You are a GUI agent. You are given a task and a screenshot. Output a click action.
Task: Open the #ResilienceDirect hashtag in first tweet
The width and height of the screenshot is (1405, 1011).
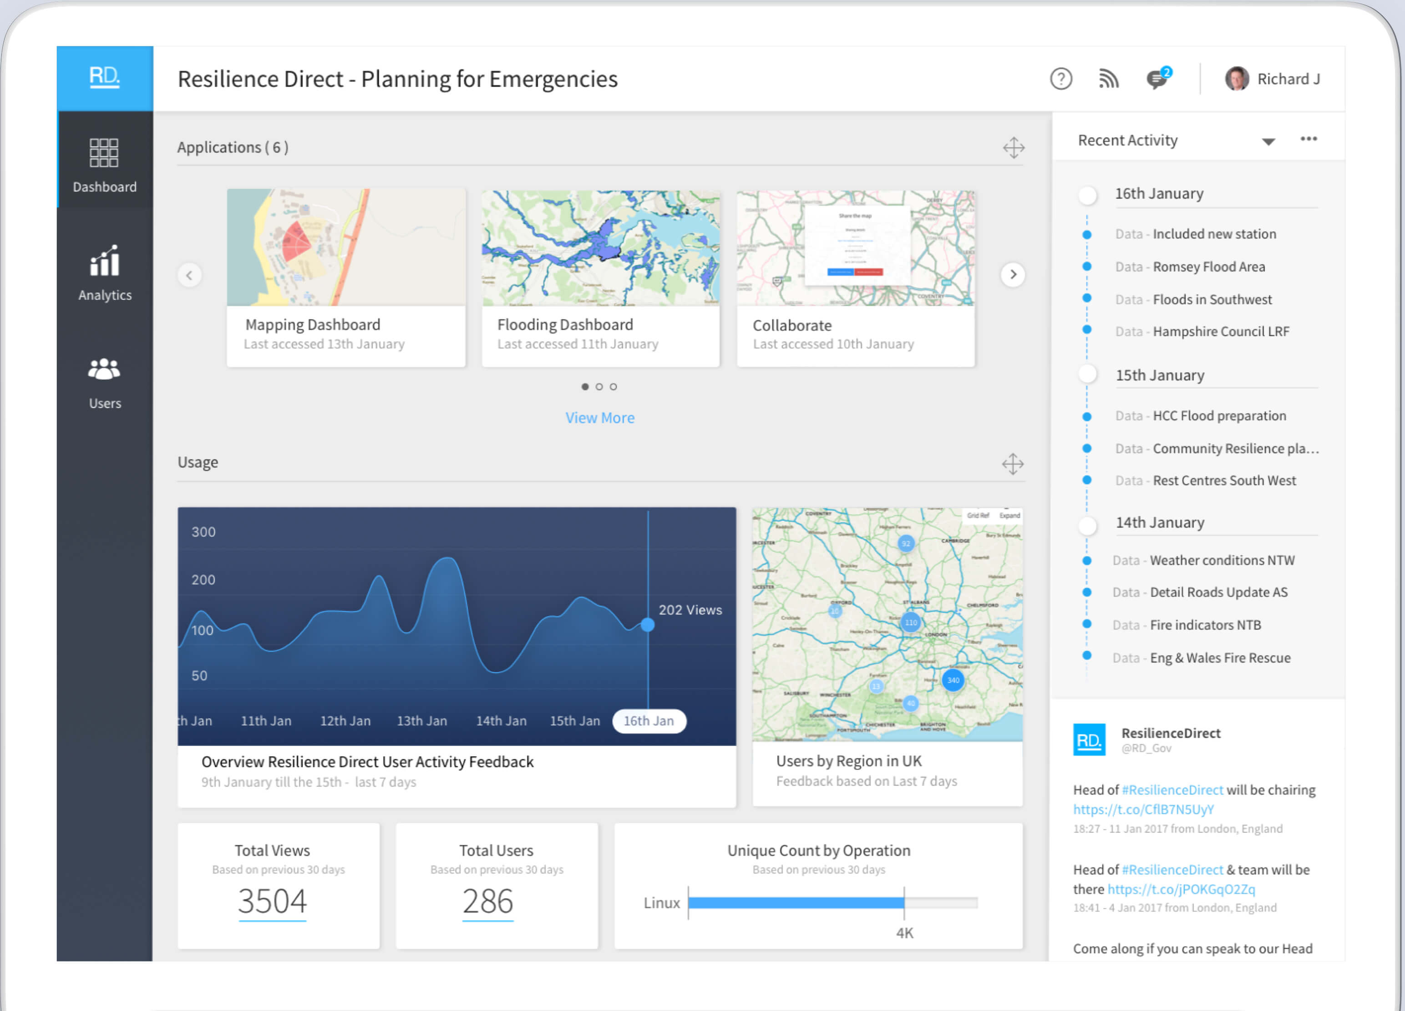1172,790
